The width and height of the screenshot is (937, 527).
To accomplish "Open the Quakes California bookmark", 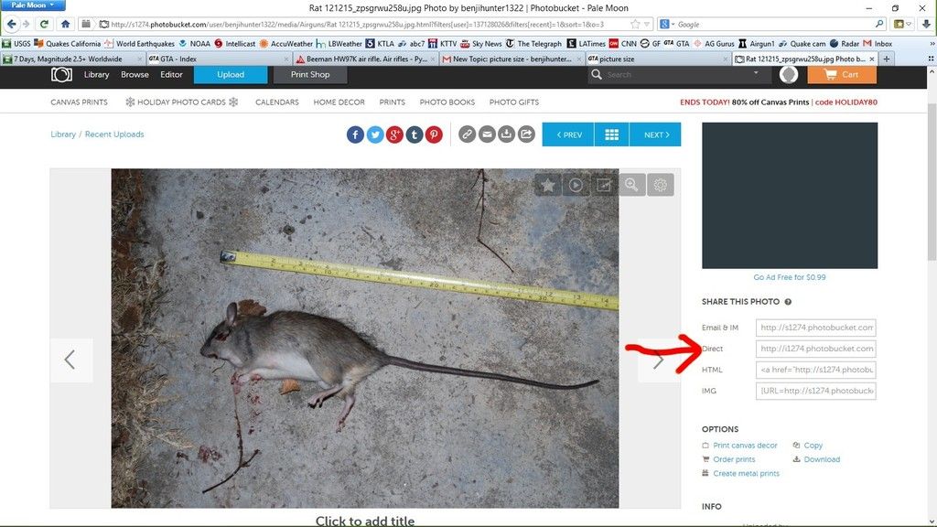I will 68,44.
